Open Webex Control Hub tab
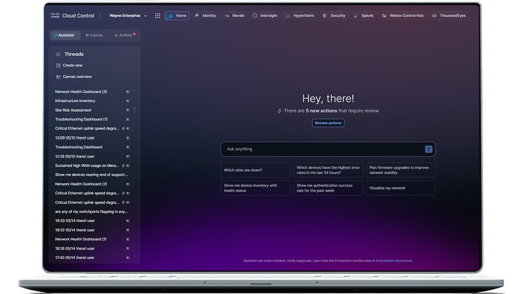 point(403,16)
